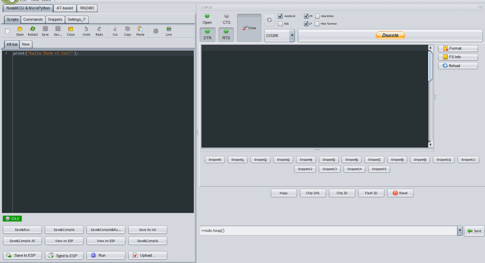Click the Save&Compile All button
This screenshot has width=485, height=263.
coord(22,241)
